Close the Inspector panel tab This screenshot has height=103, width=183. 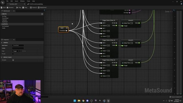click(14, 40)
